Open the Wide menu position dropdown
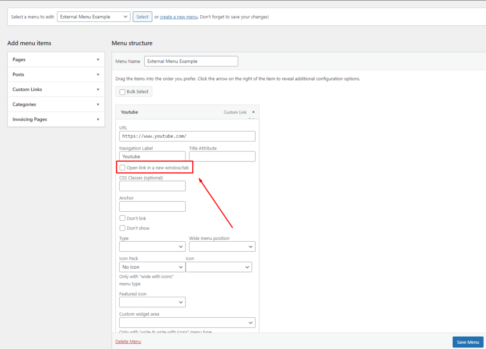 click(x=222, y=246)
